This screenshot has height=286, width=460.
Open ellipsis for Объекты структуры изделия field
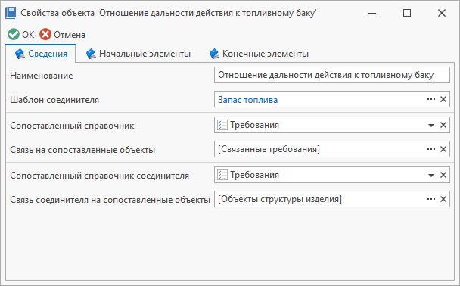(x=431, y=199)
